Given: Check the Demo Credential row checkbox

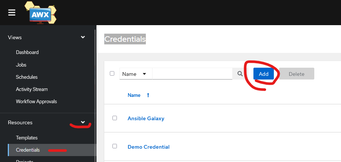Looking at the screenshot, I should pos(115,146).
